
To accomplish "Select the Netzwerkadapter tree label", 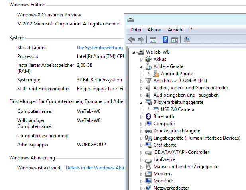I will [171, 188].
